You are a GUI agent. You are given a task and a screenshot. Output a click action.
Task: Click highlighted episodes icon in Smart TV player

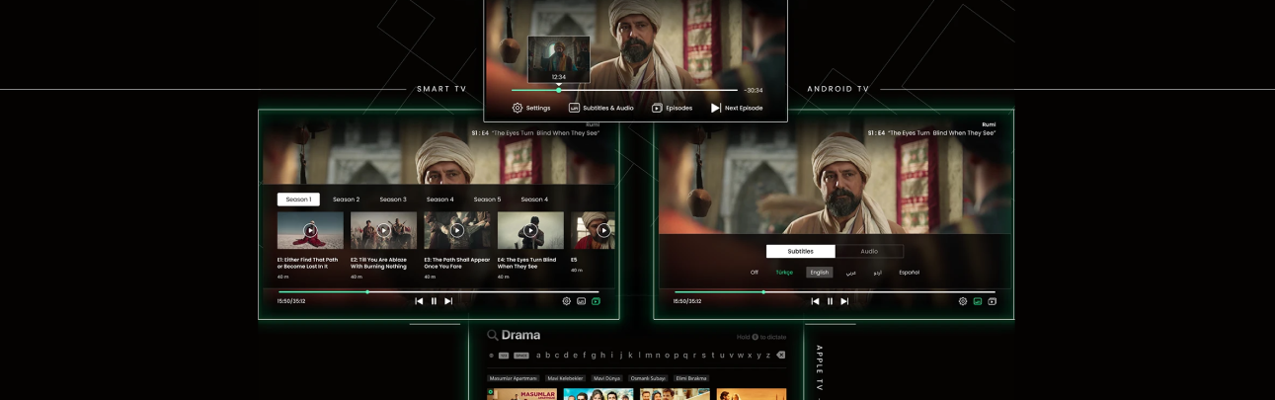[597, 301]
